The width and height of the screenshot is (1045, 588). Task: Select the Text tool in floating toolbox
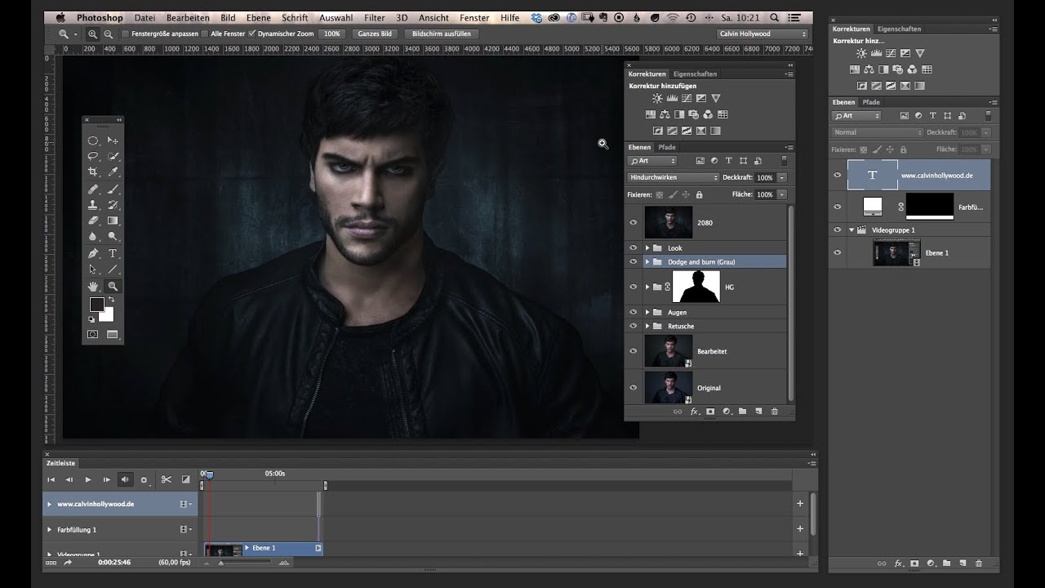pos(113,253)
